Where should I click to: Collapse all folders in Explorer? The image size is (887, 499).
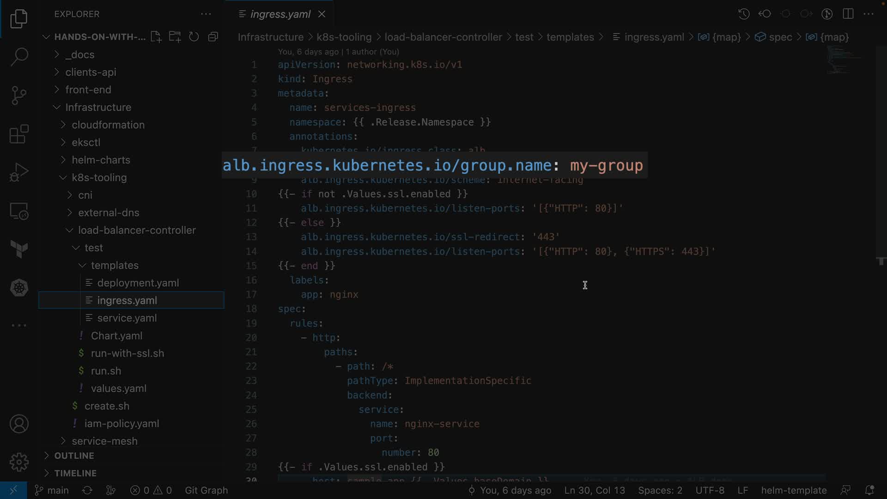click(x=213, y=37)
